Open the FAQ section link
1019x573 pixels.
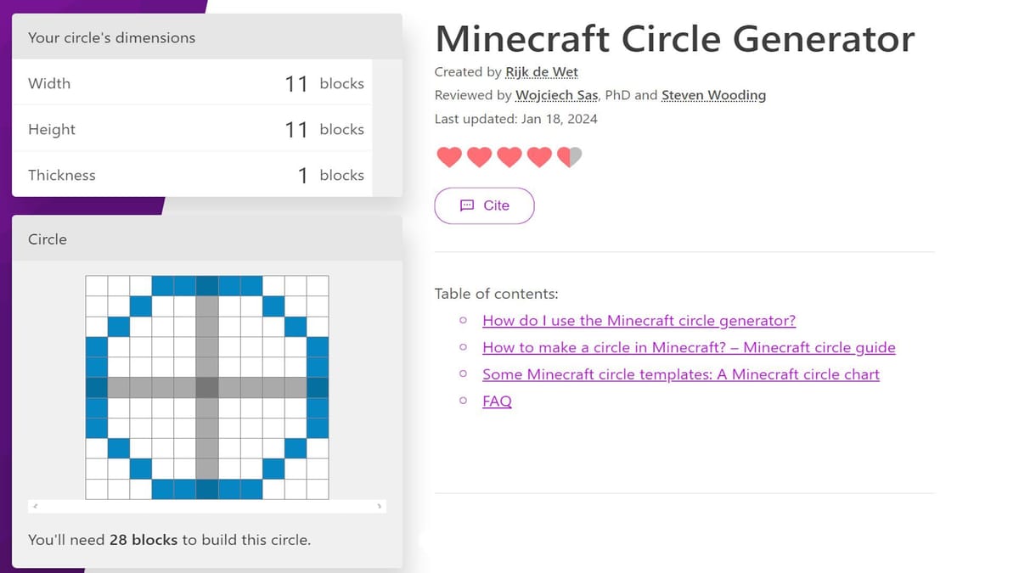coord(497,401)
